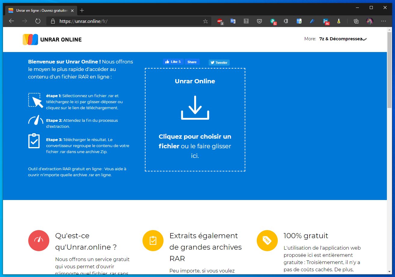Click the page vertical scrollbar thumb
395x277 pixels.
pyautogui.click(x=389, y=71)
